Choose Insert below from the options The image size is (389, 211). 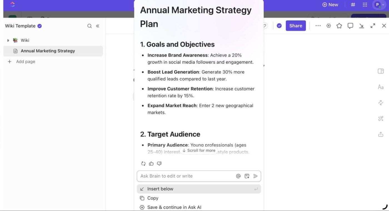pyautogui.click(x=160, y=189)
